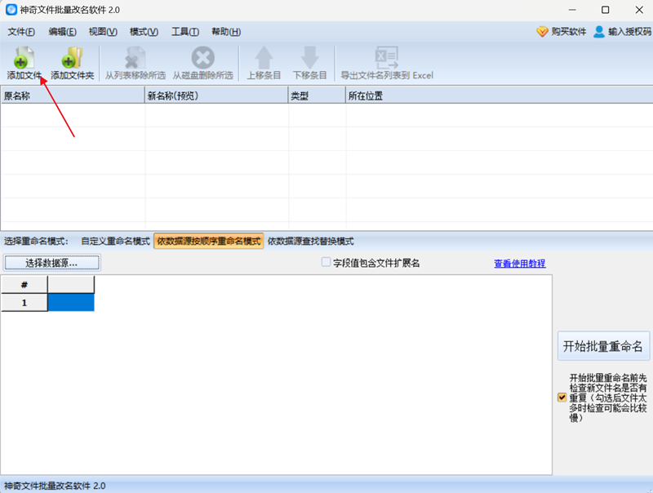Open the 编辑(E) menu
This screenshot has height=493, width=653.
click(x=63, y=32)
